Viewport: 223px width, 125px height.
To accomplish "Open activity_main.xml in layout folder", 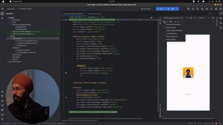I will 22,50.
